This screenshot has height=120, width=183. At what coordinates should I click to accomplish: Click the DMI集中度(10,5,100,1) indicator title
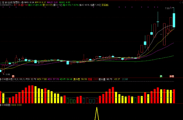pos(13,79)
